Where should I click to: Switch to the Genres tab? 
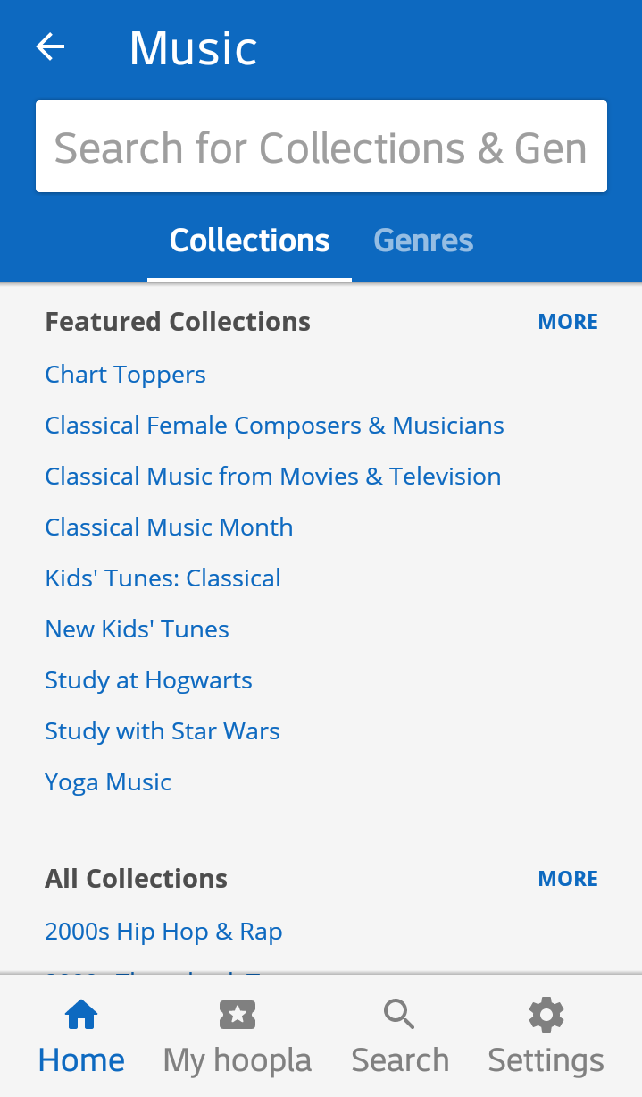[x=423, y=240]
